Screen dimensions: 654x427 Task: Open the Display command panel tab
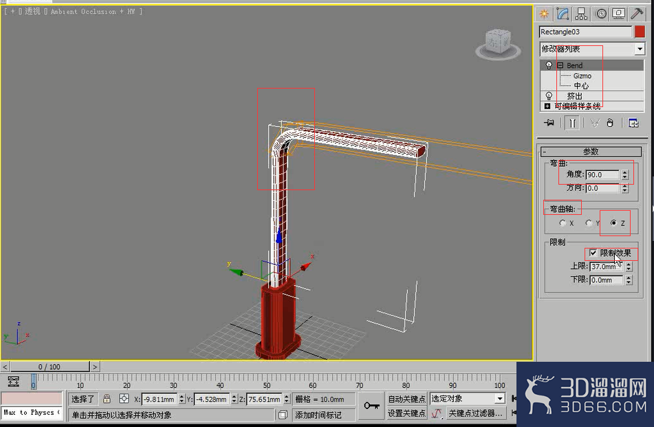[618, 14]
